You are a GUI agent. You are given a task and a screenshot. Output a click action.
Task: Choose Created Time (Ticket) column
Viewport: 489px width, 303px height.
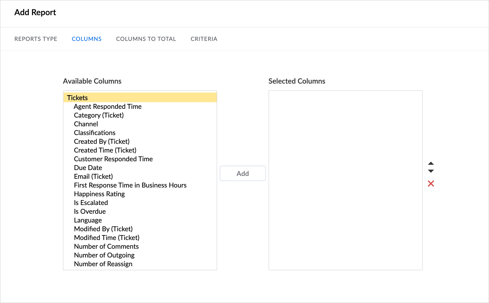click(105, 150)
